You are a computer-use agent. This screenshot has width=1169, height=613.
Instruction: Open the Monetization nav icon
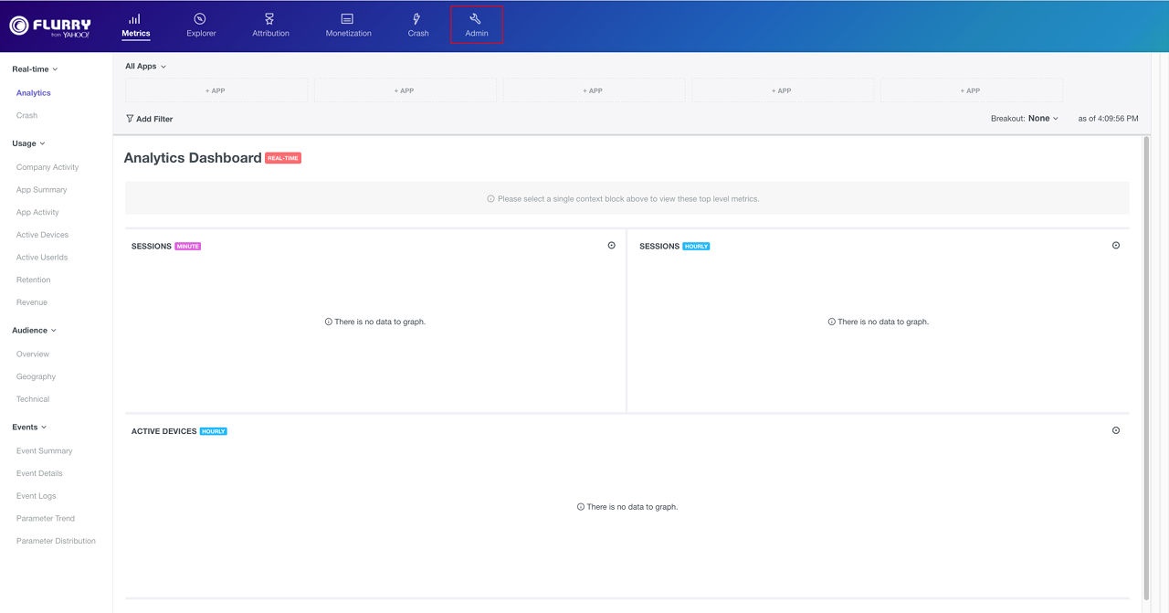tap(348, 19)
